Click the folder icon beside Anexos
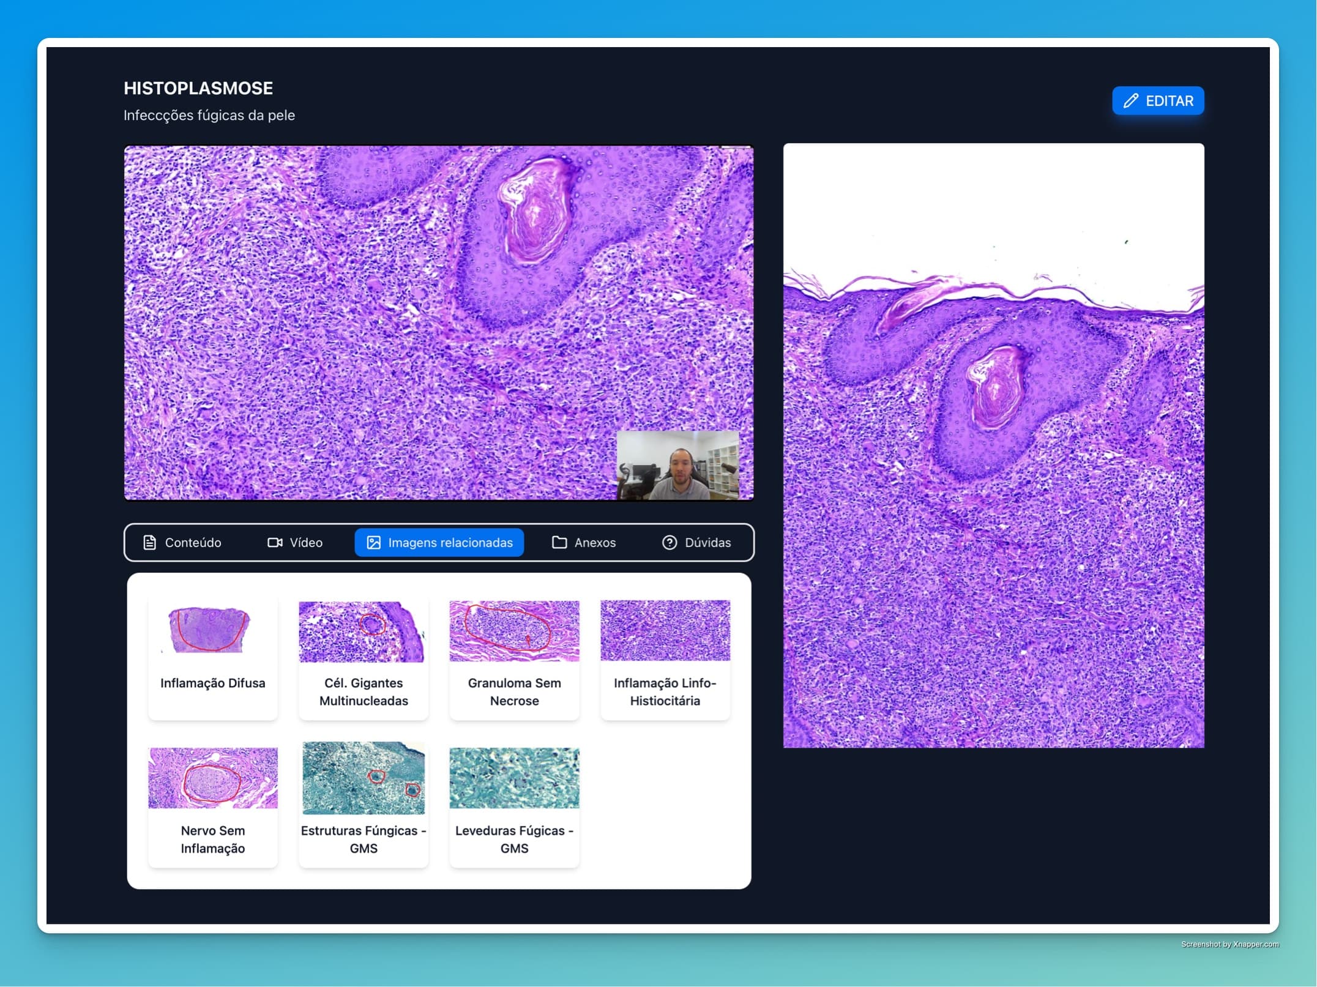The height and width of the screenshot is (987, 1317). [x=560, y=542]
